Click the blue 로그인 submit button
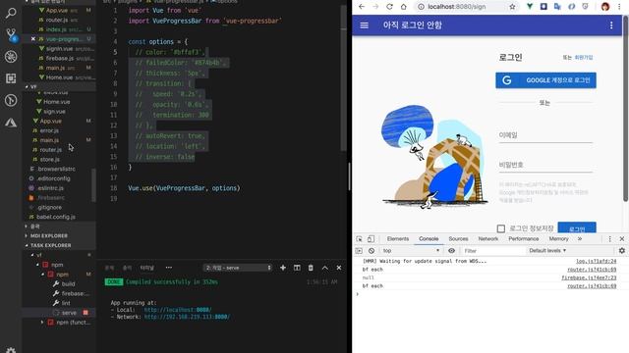This screenshot has height=353, width=629. [577, 227]
